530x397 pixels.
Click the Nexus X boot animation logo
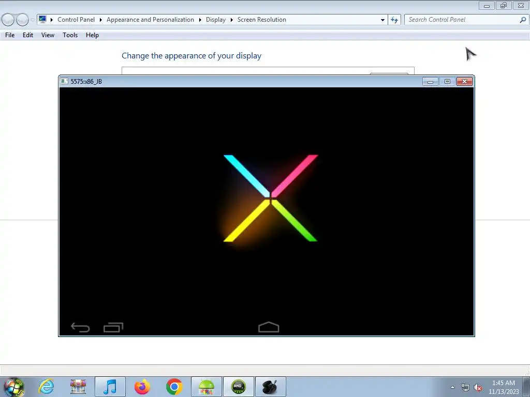pos(270,198)
